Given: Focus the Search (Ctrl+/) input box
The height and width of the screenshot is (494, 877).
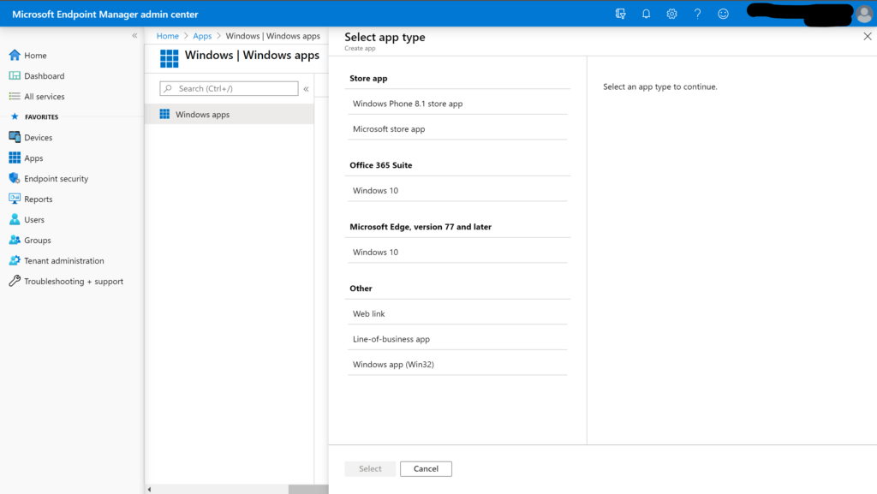Looking at the screenshot, I should tap(229, 88).
